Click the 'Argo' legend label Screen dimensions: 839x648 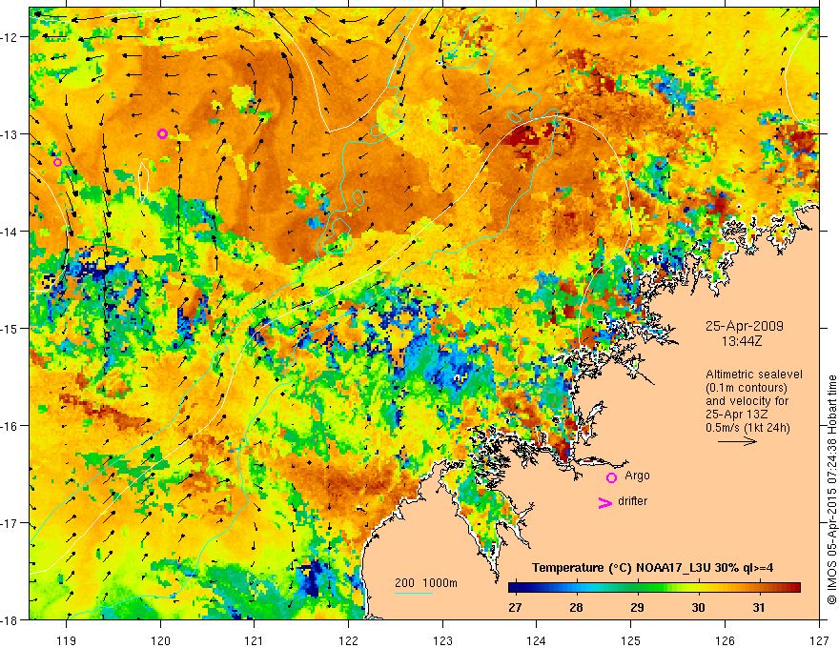[x=637, y=476]
